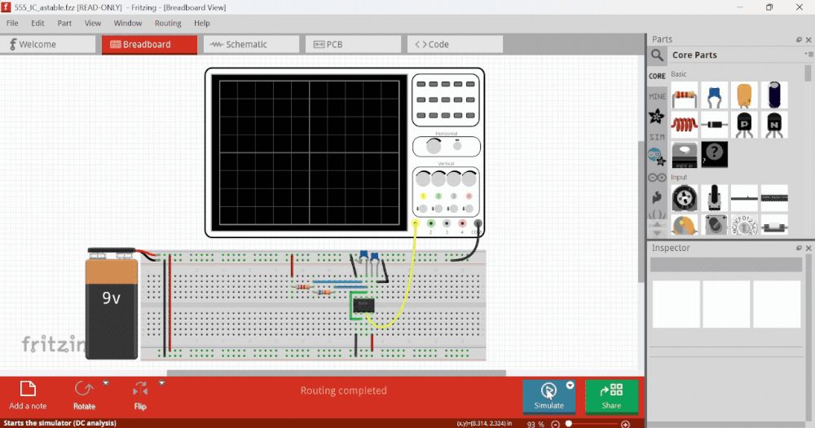Open the SIM parts bin
Image resolution: width=815 pixels, height=428 pixels.
657,137
